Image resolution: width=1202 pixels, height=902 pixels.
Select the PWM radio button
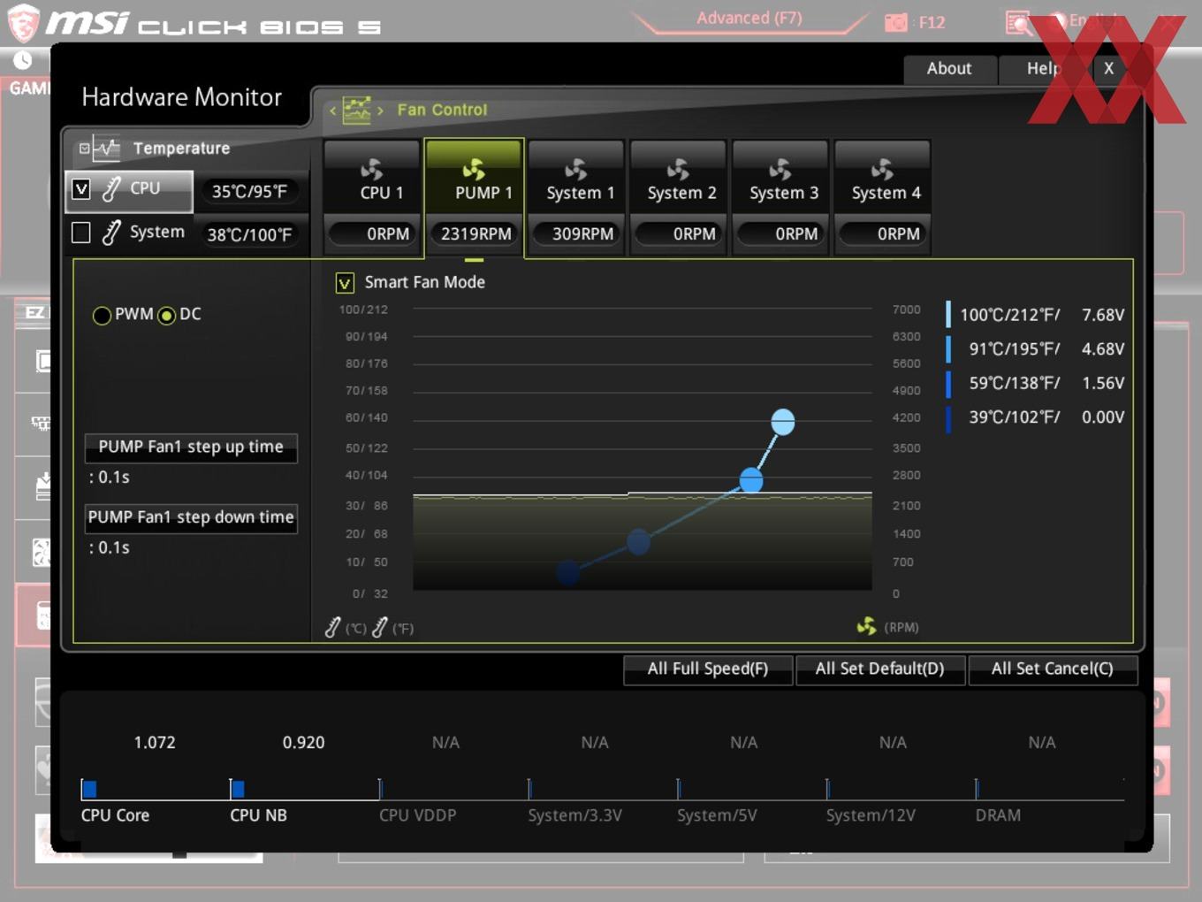pos(102,316)
